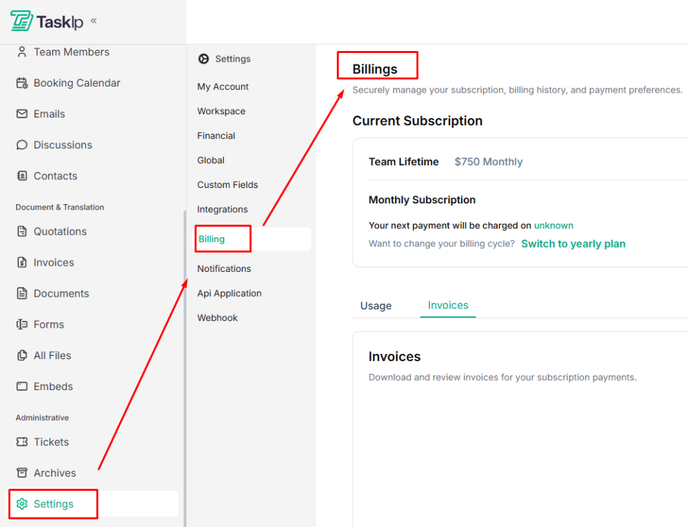
Task: Select the Booking Calendar icon
Action: coord(22,83)
